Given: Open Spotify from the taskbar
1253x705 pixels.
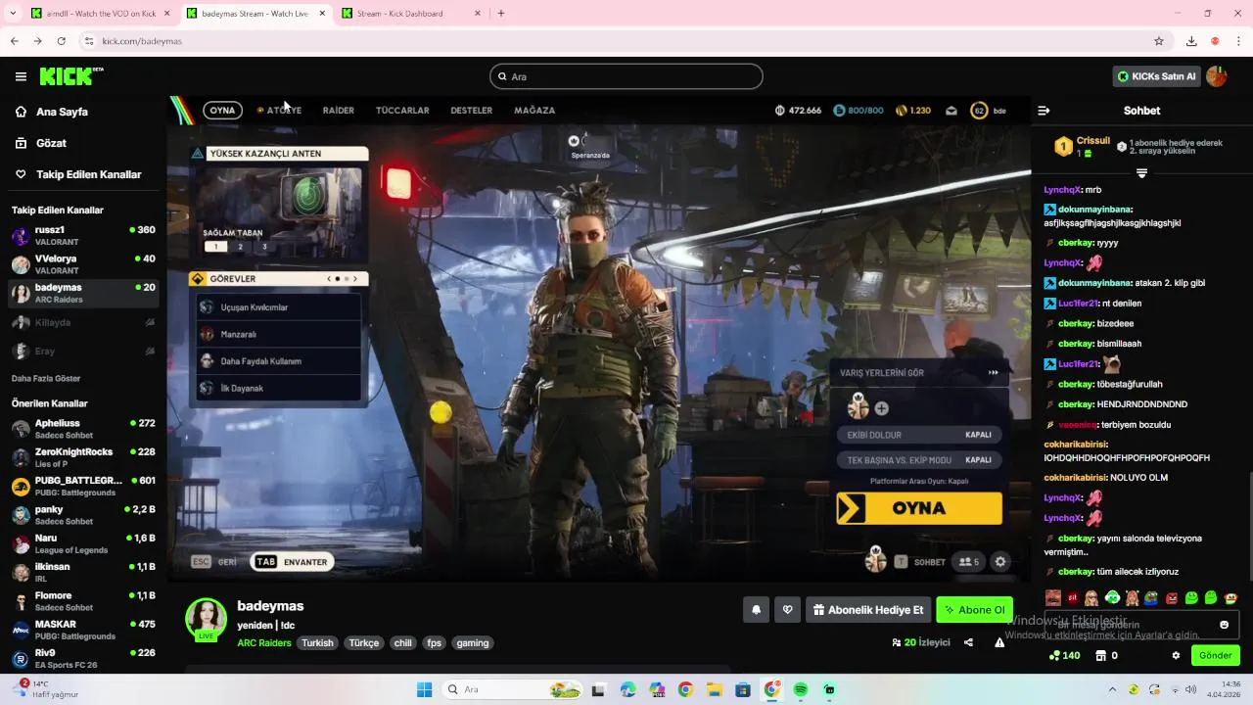Looking at the screenshot, I should tap(801, 689).
